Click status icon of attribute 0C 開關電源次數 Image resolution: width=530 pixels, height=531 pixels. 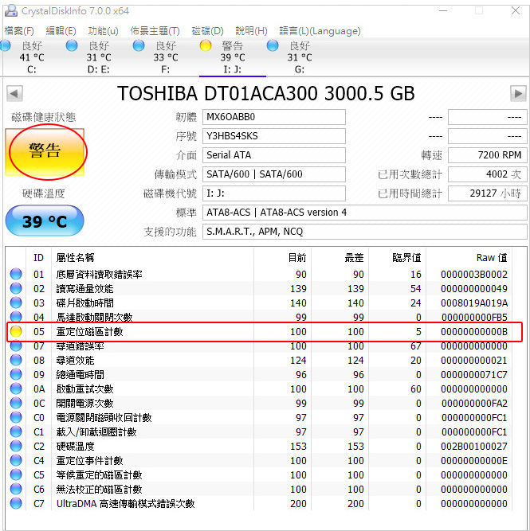tap(16, 403)
